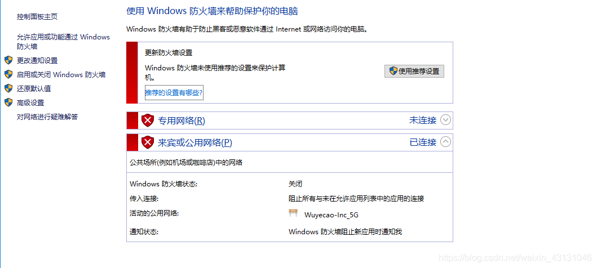Screen dimensions: 597x268
Task: Click the 使用推荐设置 button
Action: tap(414, 71)
